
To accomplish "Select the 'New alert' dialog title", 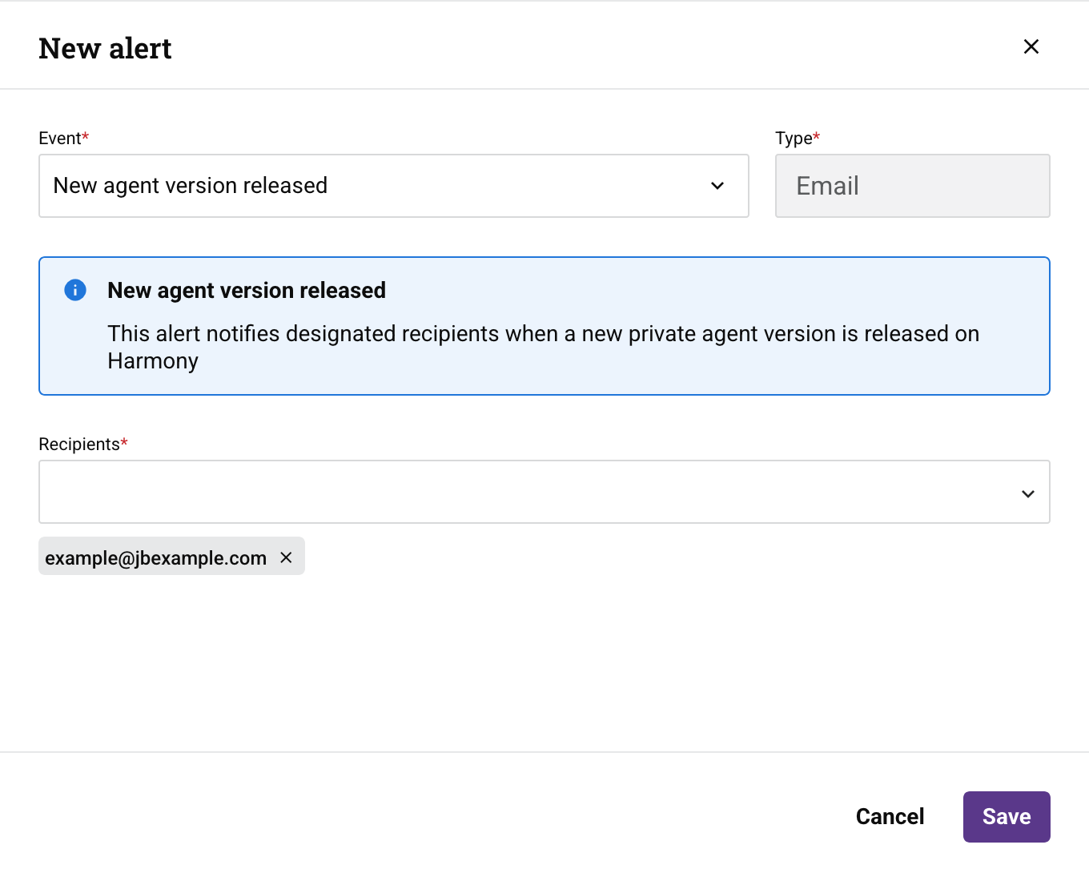I will 105,48.
